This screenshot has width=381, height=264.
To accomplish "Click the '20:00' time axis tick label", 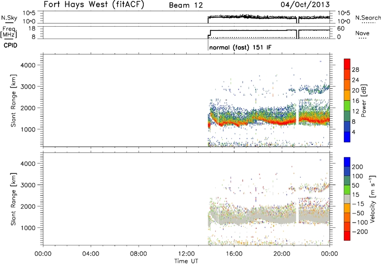I will (x=281, y=254).
